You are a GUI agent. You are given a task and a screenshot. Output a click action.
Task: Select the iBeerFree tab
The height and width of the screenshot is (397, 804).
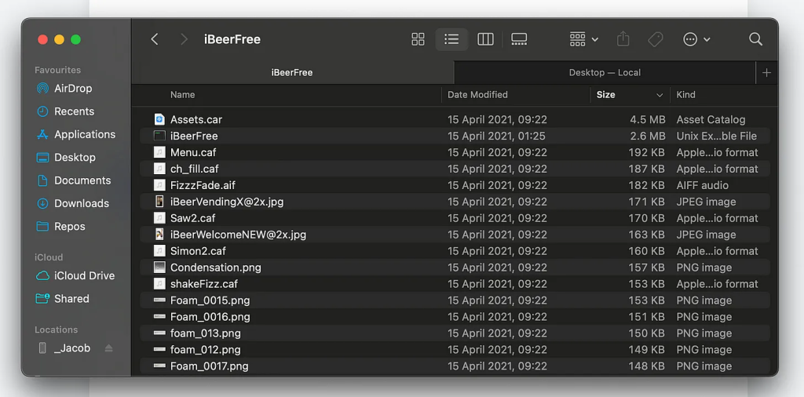[292, 72]
